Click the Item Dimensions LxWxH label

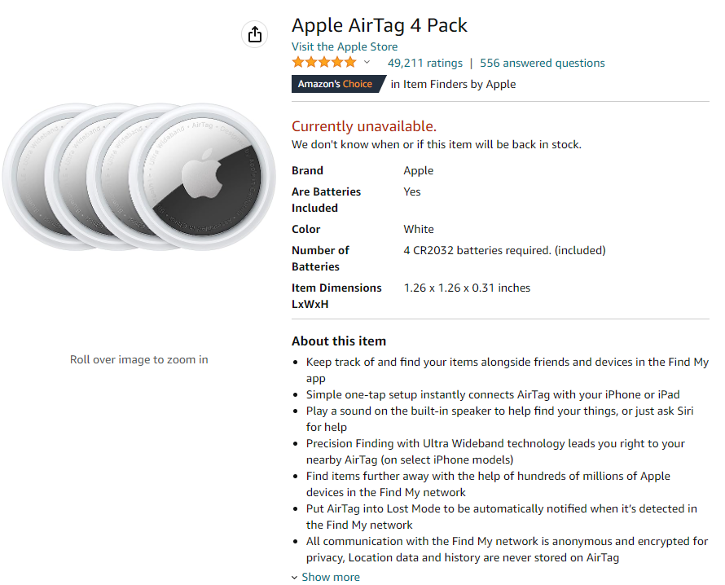point(336,296)
